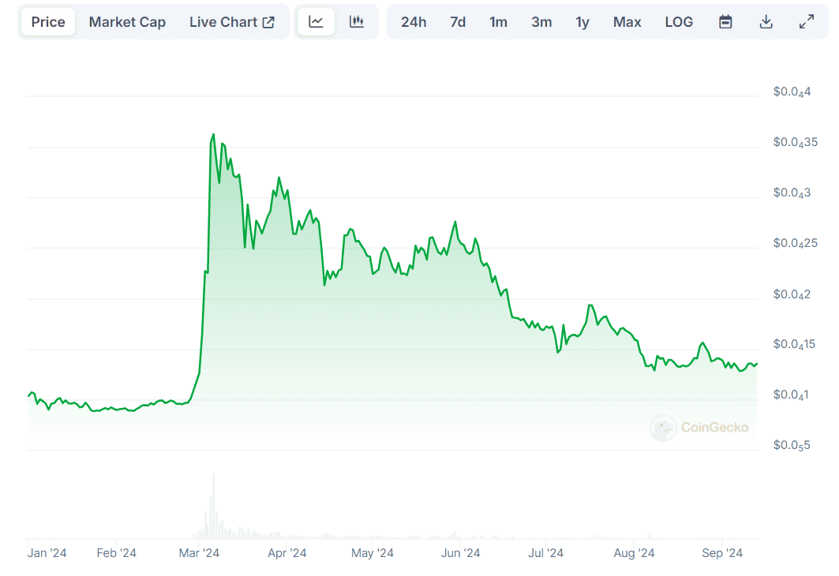Switch to line chart view icon
Screen dimensions: 839x576
point(316,22)
